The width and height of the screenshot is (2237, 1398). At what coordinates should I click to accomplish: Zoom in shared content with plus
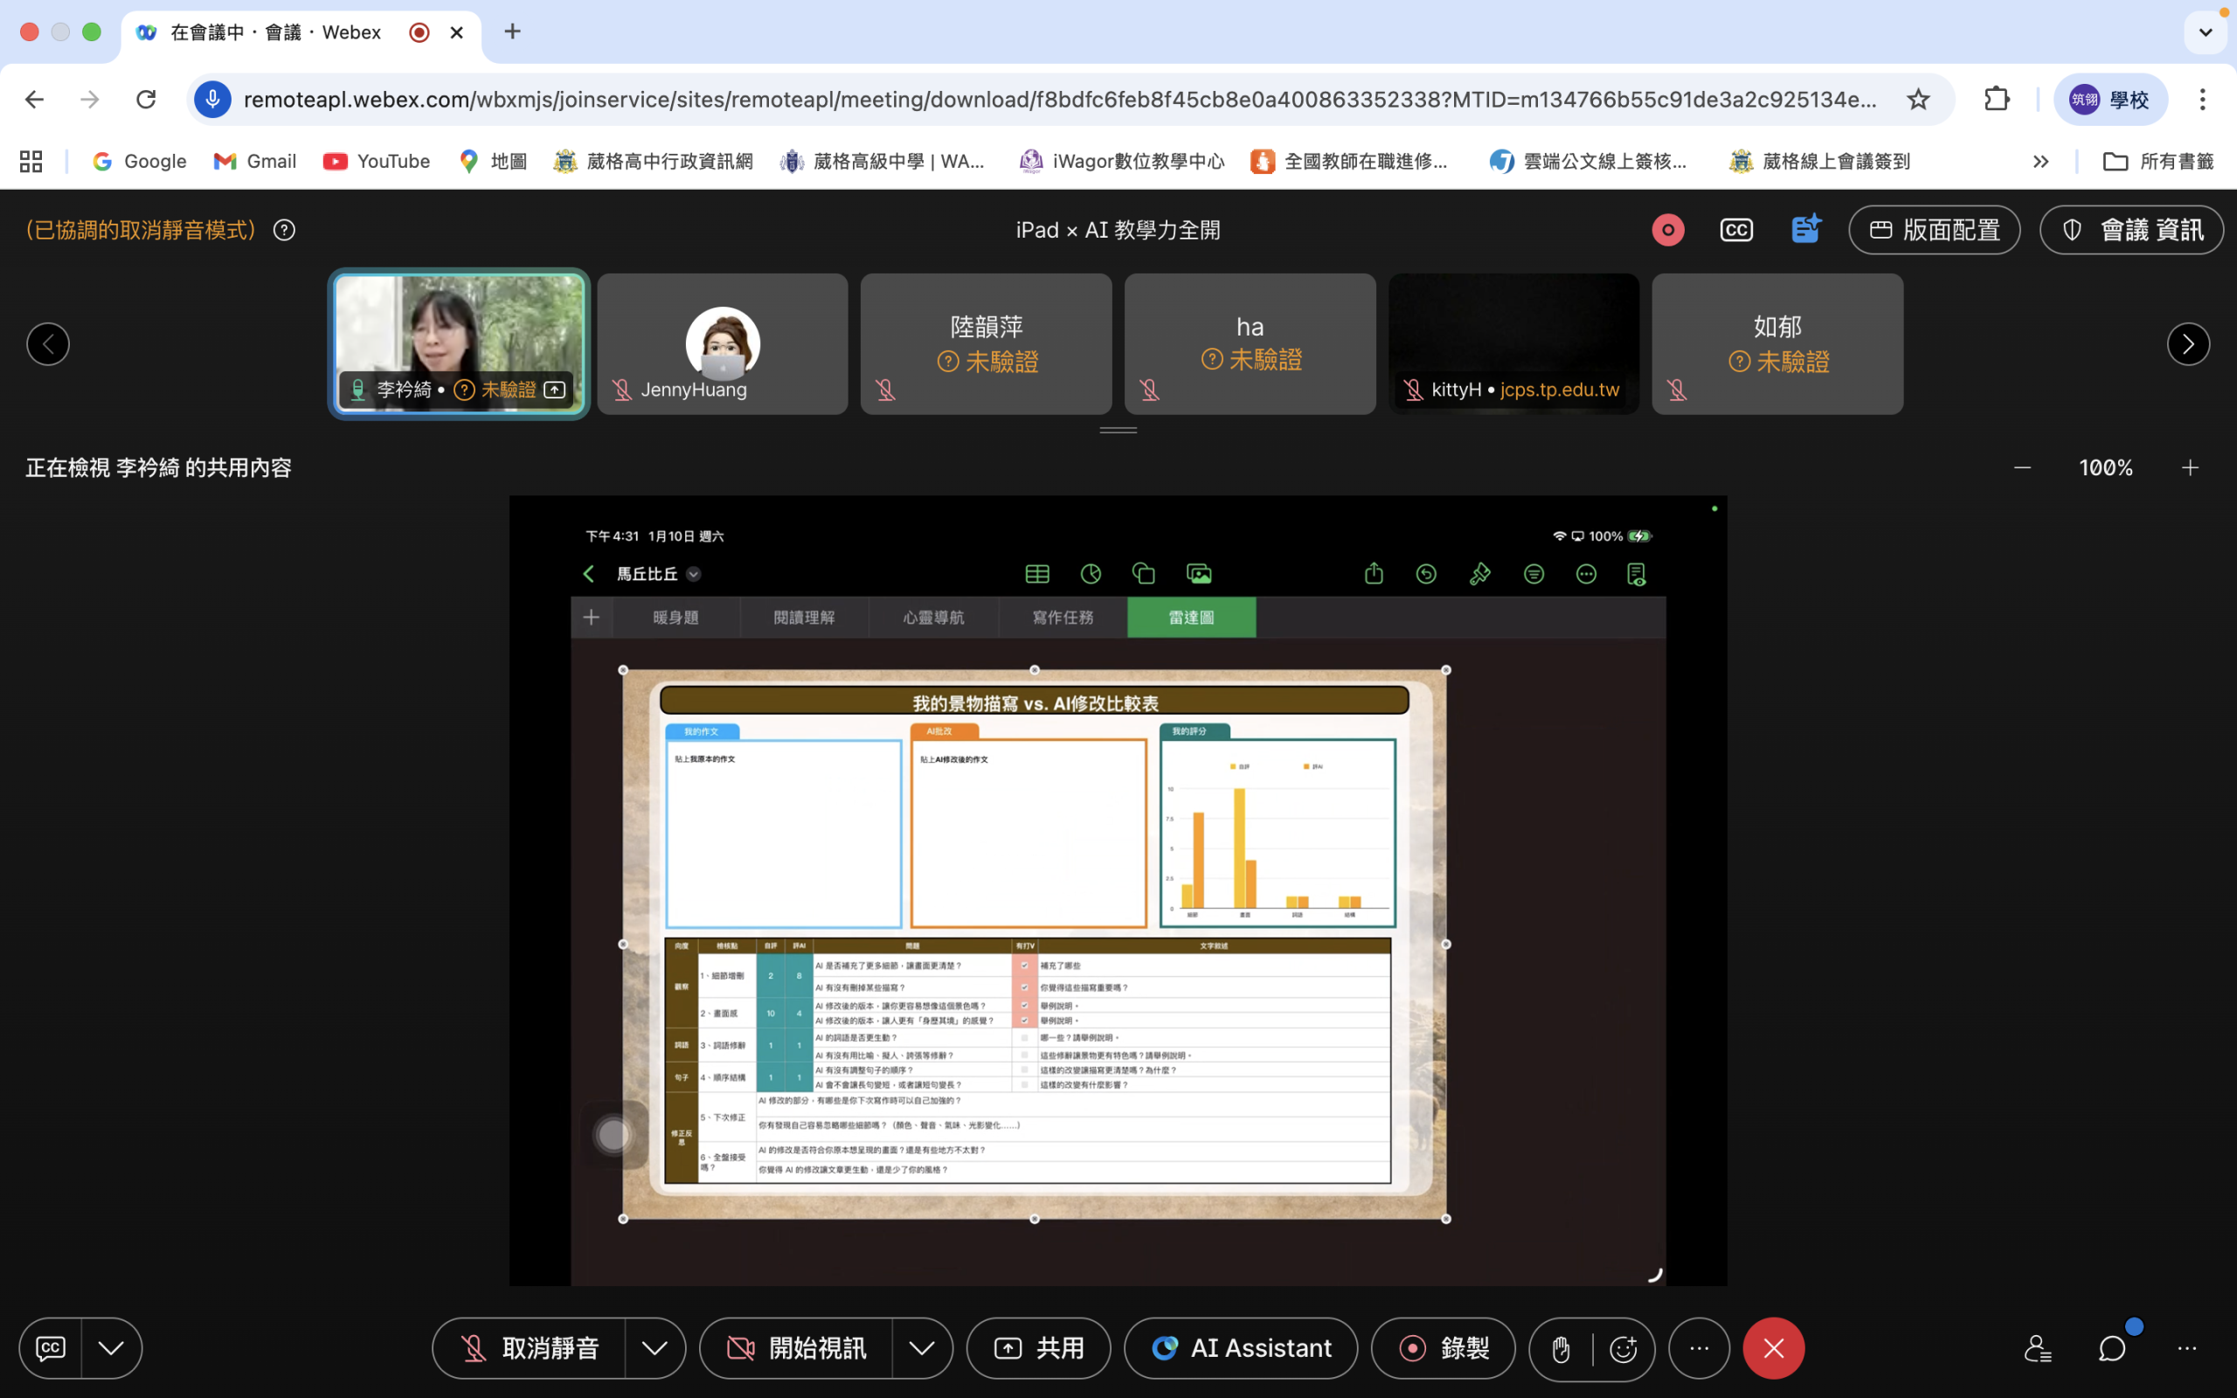(x=2190, y=467)
